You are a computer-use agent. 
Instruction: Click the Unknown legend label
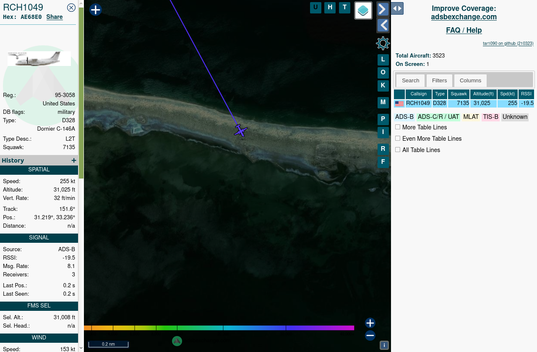515,117
